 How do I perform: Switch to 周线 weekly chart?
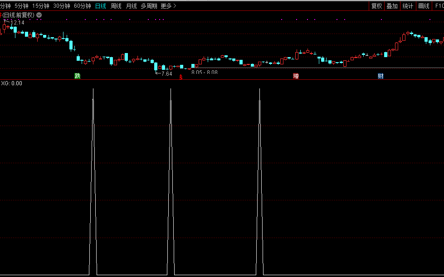[x=116, y=6]
